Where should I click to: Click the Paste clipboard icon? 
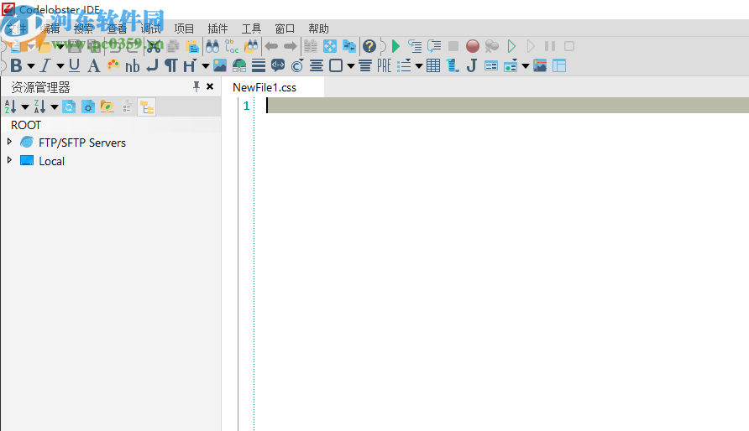point(192,46)
